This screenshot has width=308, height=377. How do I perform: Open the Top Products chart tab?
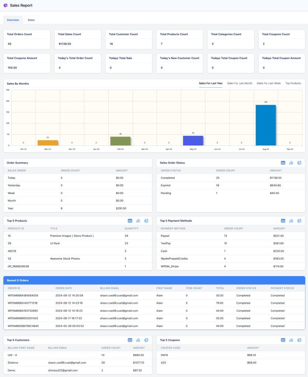293,84
